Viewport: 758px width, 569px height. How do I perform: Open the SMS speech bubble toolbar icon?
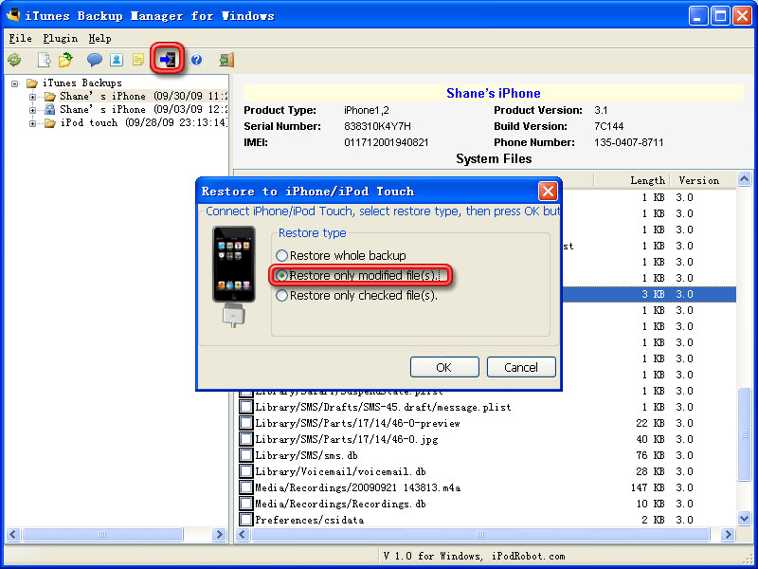click(94, 60)
